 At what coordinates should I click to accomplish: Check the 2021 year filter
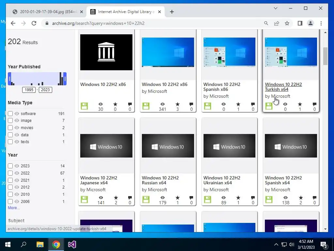pos(10,180)
